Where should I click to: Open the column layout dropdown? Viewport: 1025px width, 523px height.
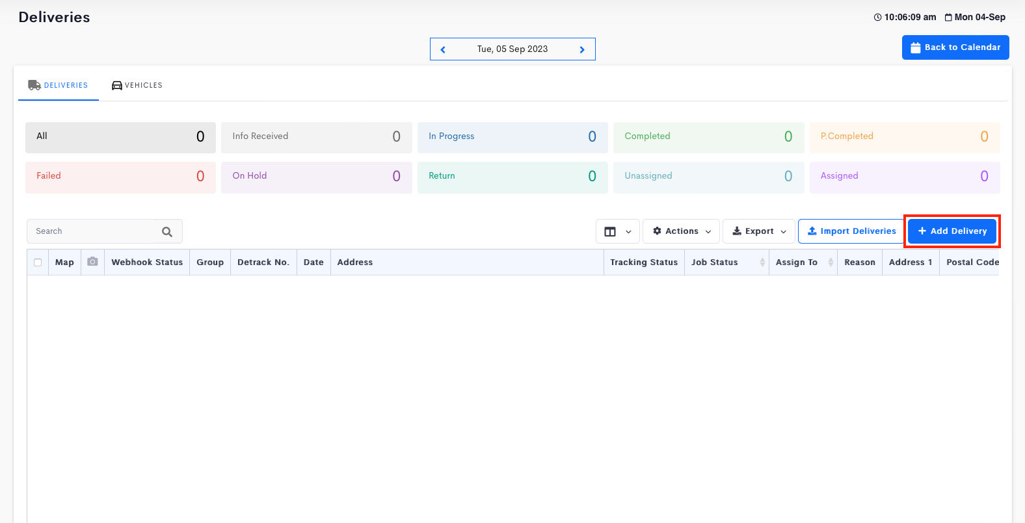(x=617, y=231)
